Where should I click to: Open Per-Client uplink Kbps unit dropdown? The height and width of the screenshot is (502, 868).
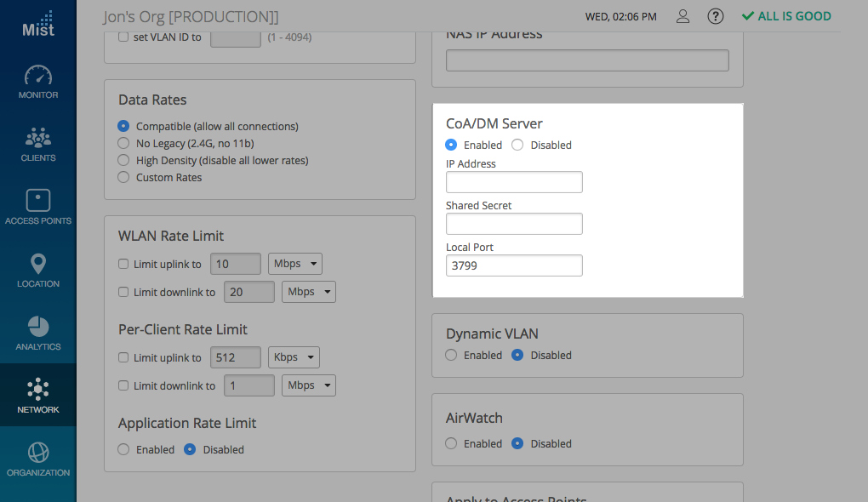click(x=294, y=357)
